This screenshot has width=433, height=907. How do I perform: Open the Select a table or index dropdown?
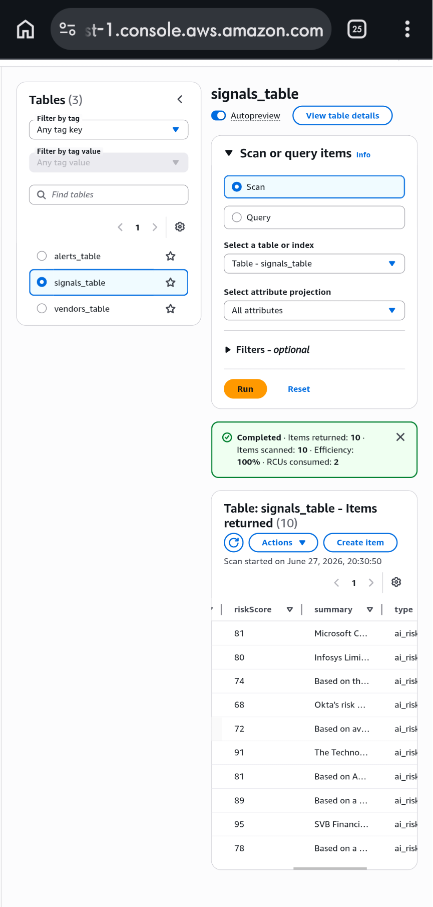tap(314, 264)
